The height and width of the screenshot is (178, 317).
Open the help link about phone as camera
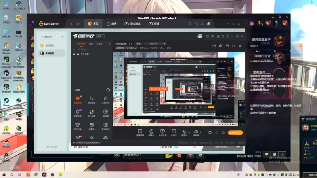pos(87,142)
